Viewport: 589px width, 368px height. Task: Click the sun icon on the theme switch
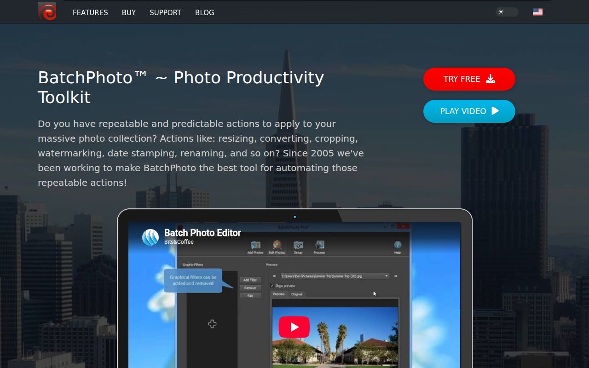pyautogui.click(x=501, y=12)
